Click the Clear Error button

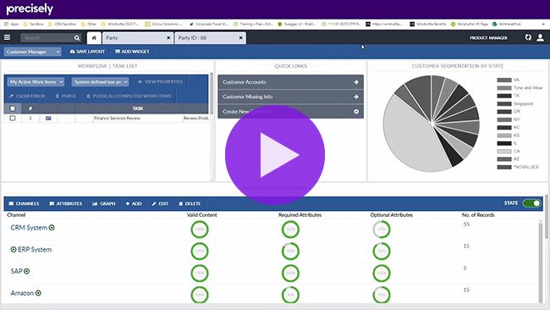[x=27, y=96]
